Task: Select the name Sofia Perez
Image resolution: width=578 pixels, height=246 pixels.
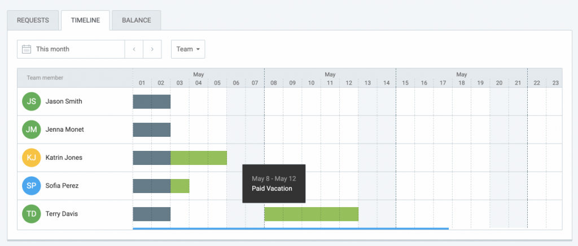Action: (x=62, y=186)
